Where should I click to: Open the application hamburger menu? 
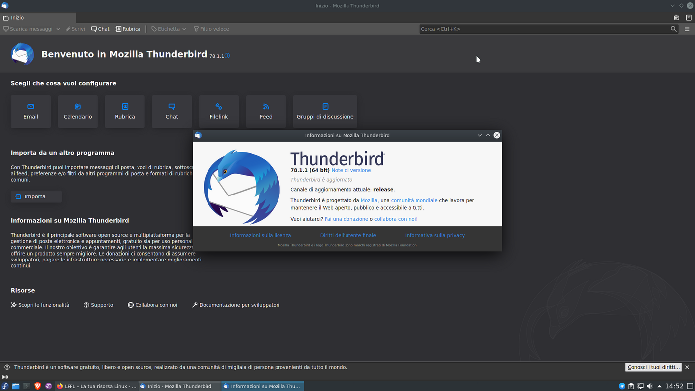click(688, 29)
